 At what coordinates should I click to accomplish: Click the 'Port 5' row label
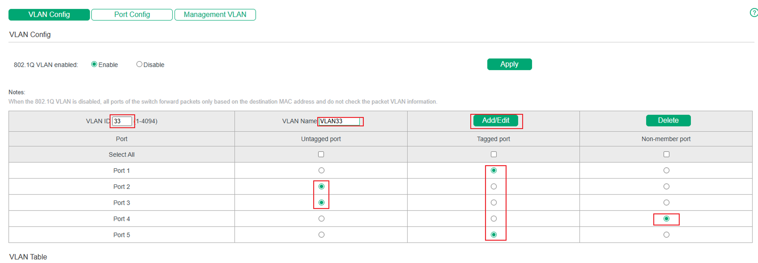tap(121, 235)
